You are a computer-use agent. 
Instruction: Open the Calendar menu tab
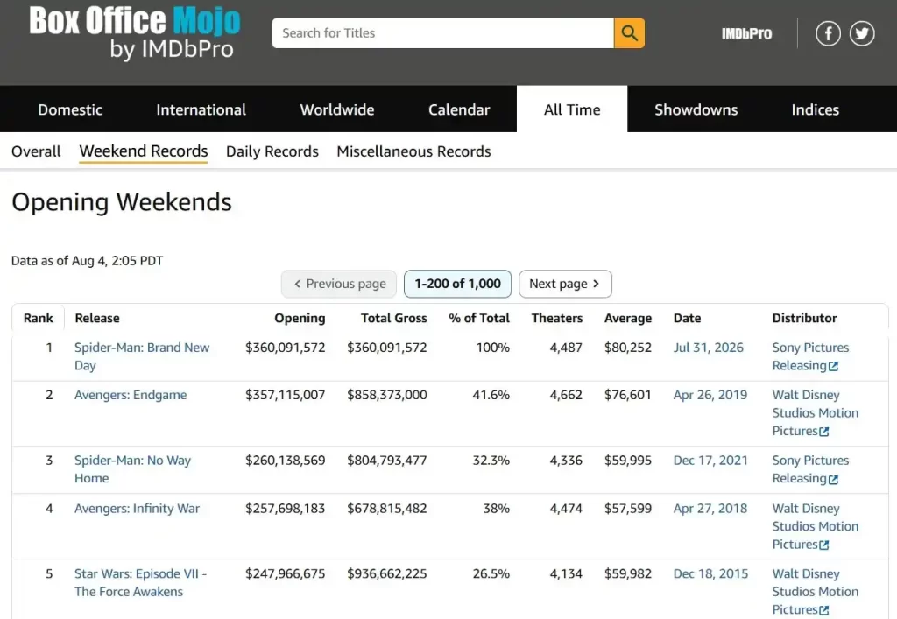click(459, 109)
